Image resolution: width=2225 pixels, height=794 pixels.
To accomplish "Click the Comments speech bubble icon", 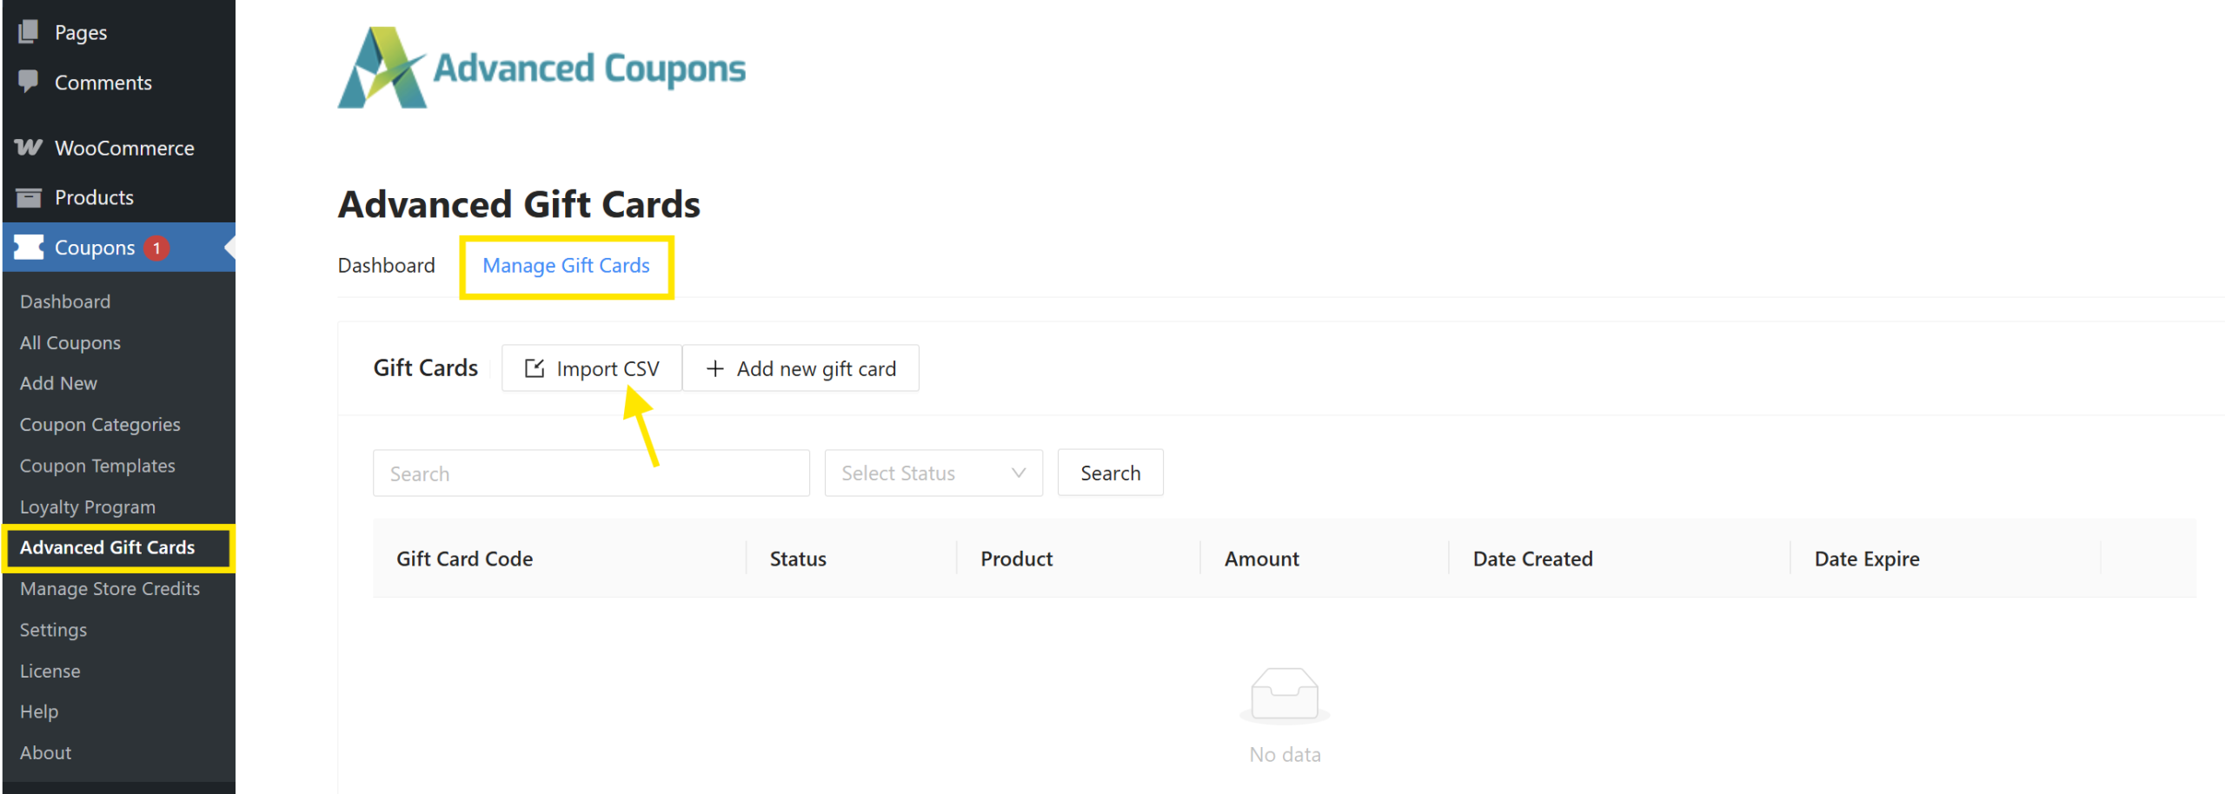I will pyautogui.click(x=28, y=82).
